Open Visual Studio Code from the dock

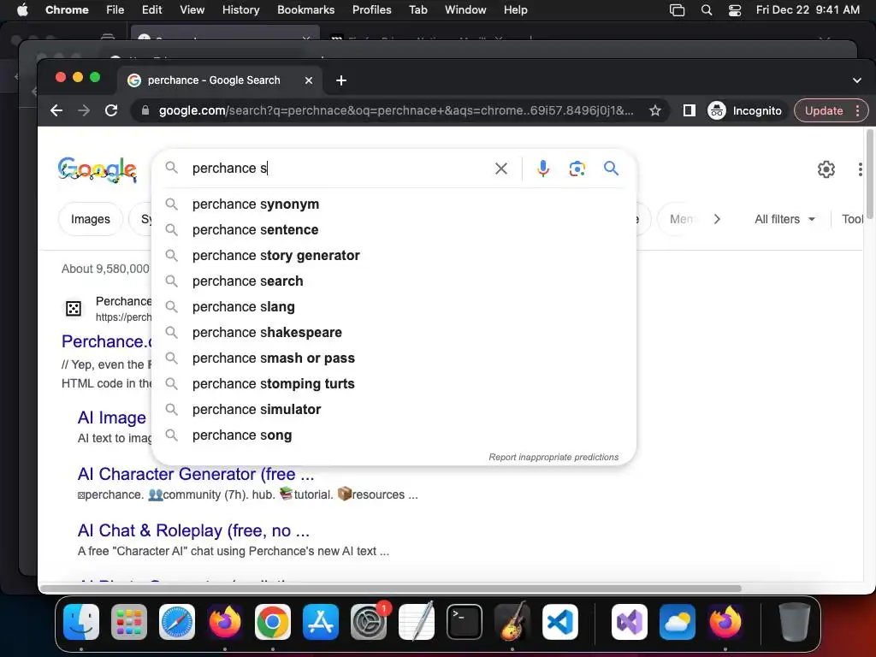559,622
